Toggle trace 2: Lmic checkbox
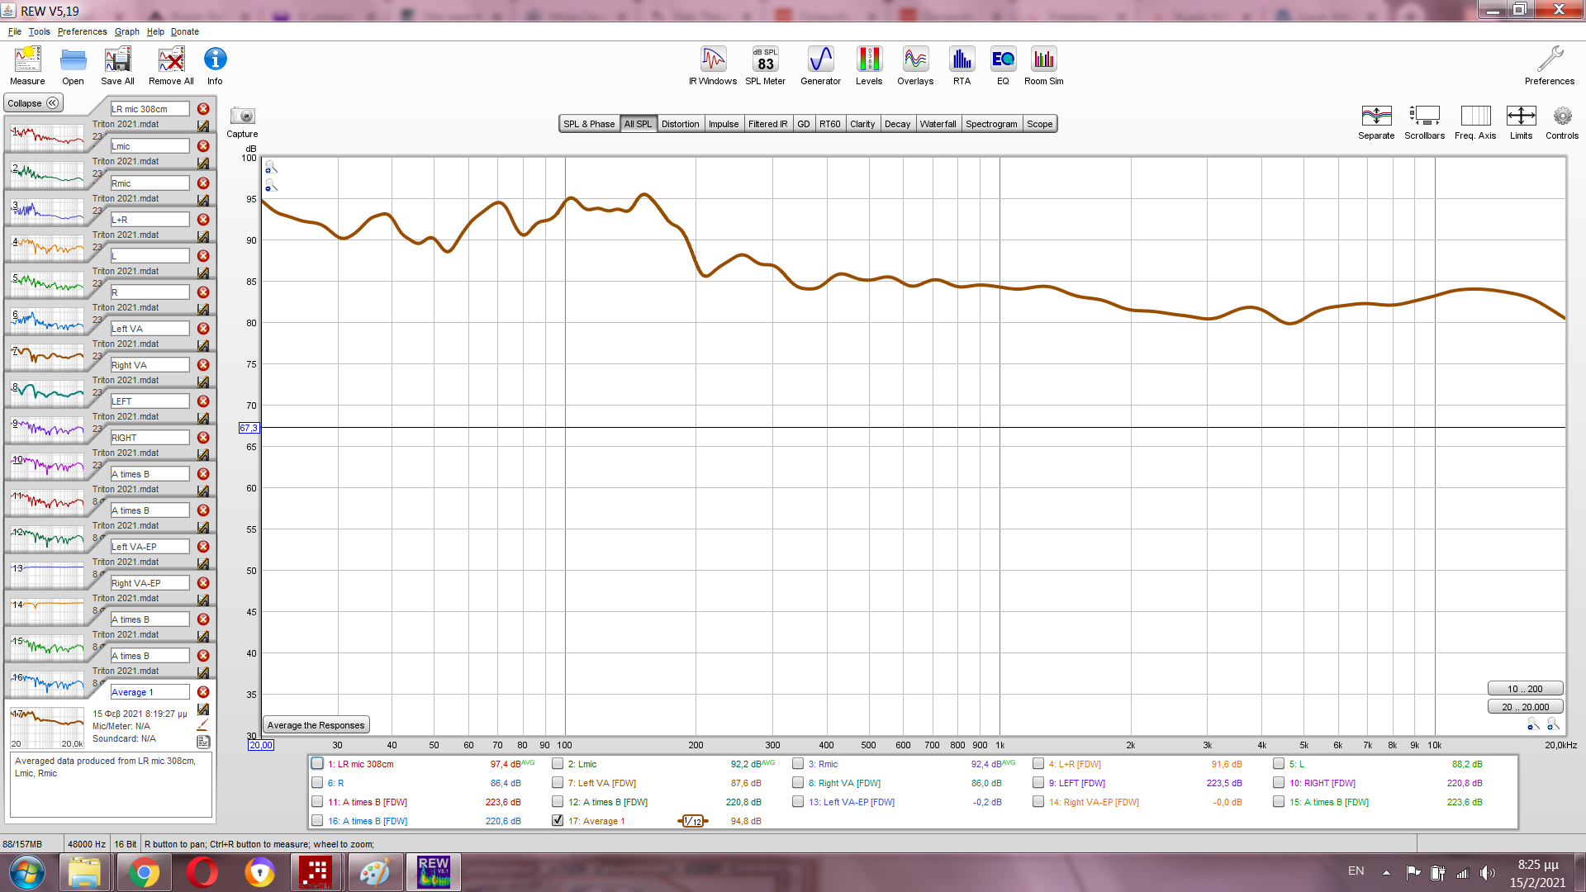The height and width of the screenshot is (892, 1586). pos(558,764)
